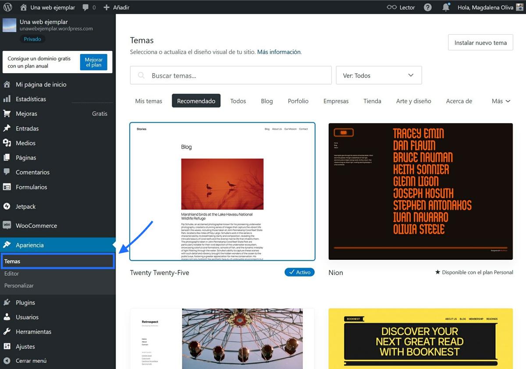This screenshot has height=369, width=526.
Task: Switch to the 'Blog' themes tab
Action: coord(267,101)
